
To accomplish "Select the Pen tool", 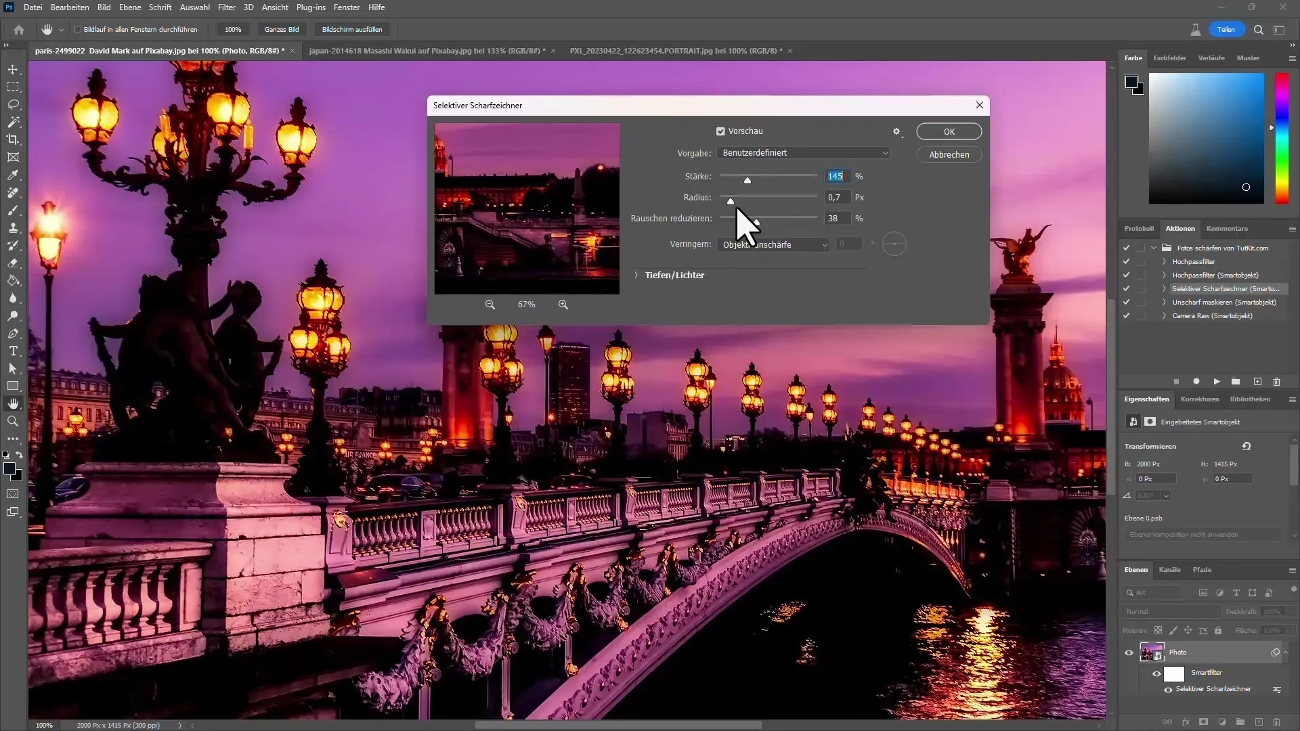I will pos(13,334).
